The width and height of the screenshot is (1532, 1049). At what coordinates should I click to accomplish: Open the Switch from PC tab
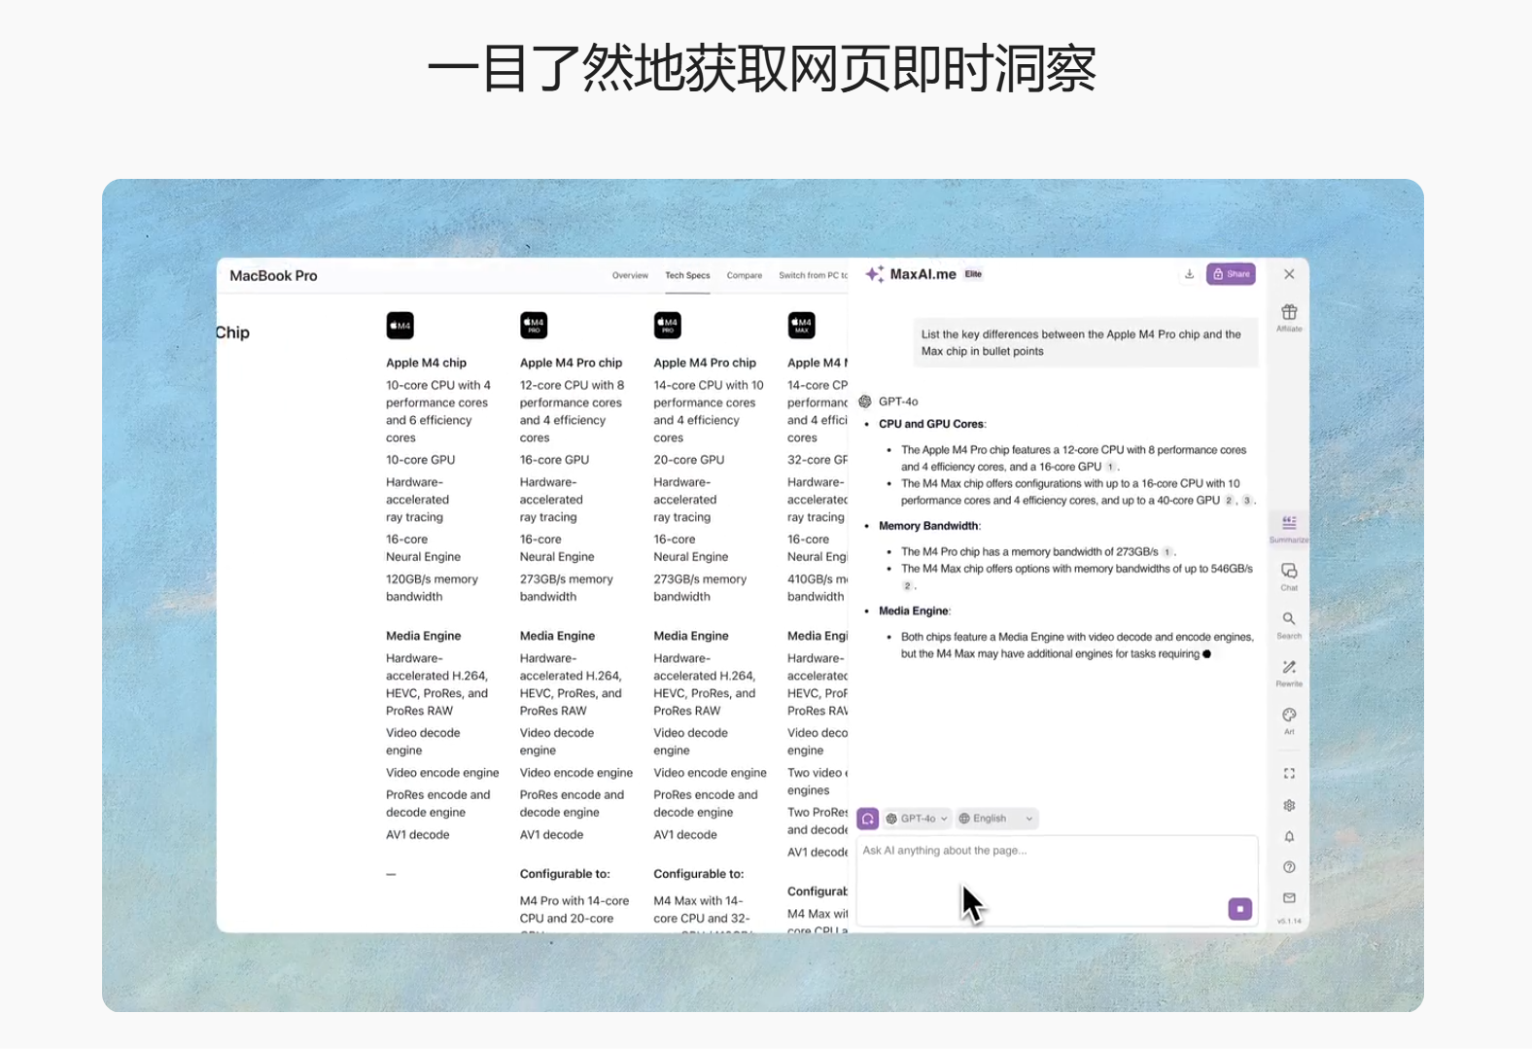[x=814, y=276]
